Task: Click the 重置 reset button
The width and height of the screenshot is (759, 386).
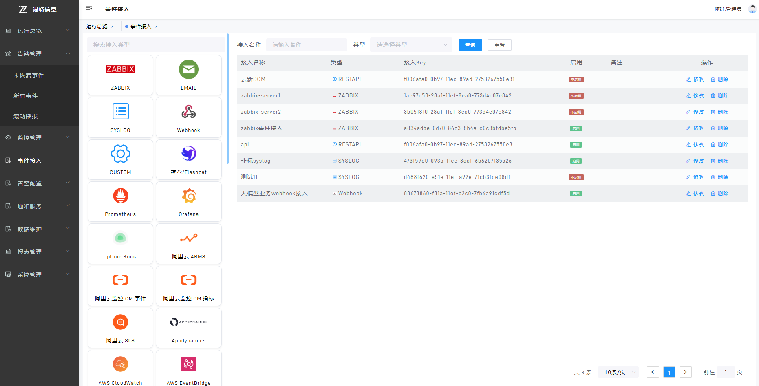Action: [x=499, y=45]
